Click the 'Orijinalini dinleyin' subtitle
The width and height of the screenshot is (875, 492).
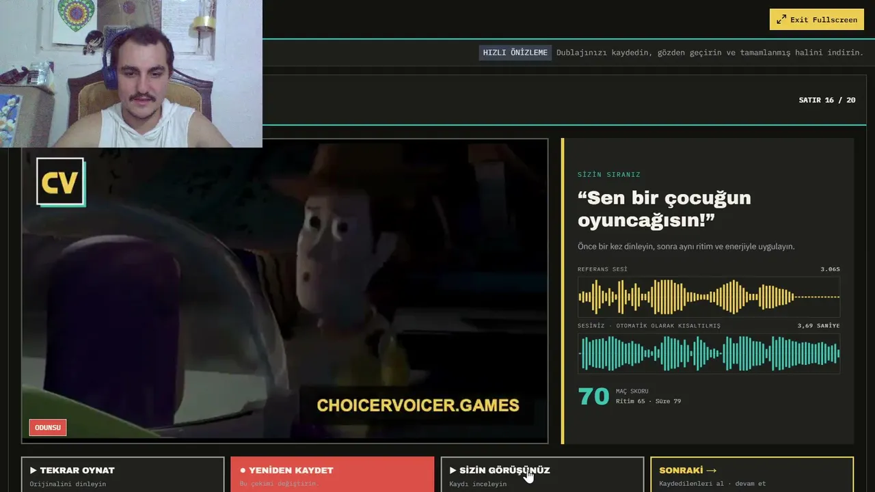pos(68,484)
